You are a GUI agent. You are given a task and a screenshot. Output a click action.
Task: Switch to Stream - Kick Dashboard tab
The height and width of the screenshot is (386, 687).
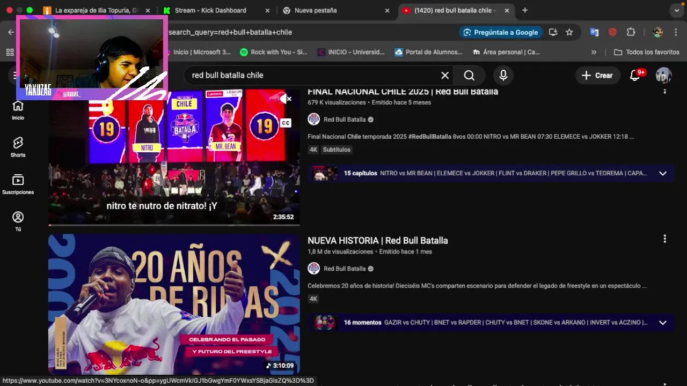tap(210, 10)
